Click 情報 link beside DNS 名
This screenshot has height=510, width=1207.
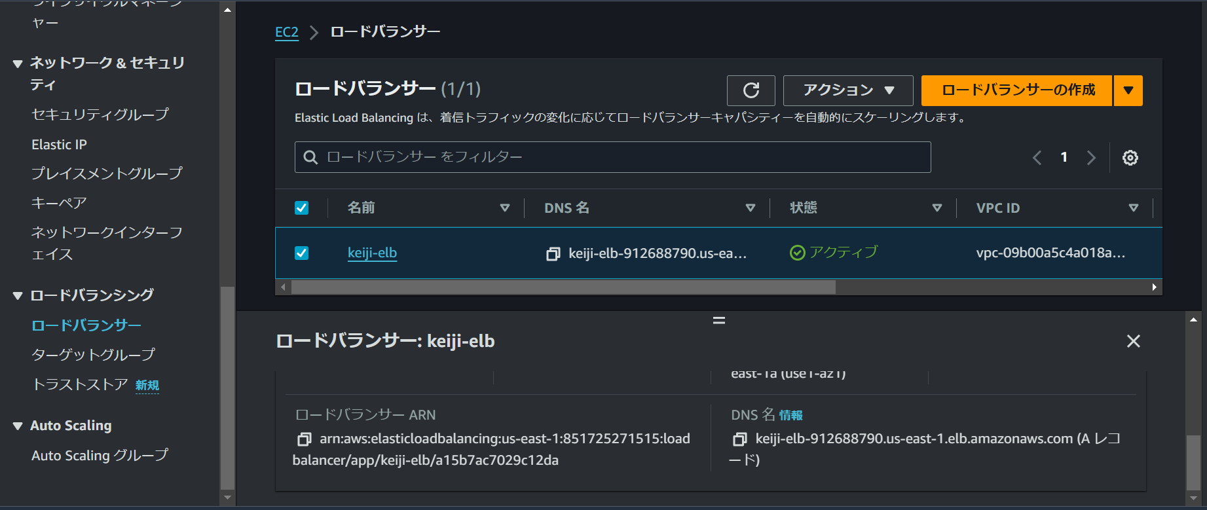point(790,415)
